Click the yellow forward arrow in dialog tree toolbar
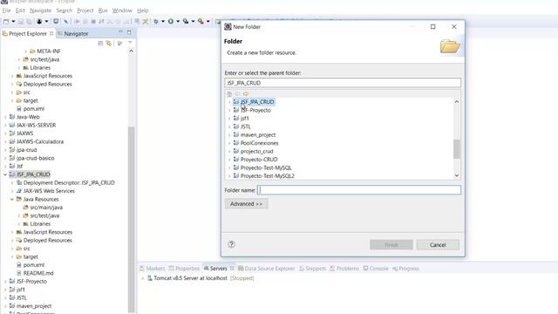The width and height of the screenshot is (558, 314). (246, 93)
